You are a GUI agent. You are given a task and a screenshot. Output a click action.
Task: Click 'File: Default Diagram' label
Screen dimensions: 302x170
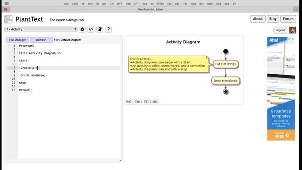coord(67,40)
